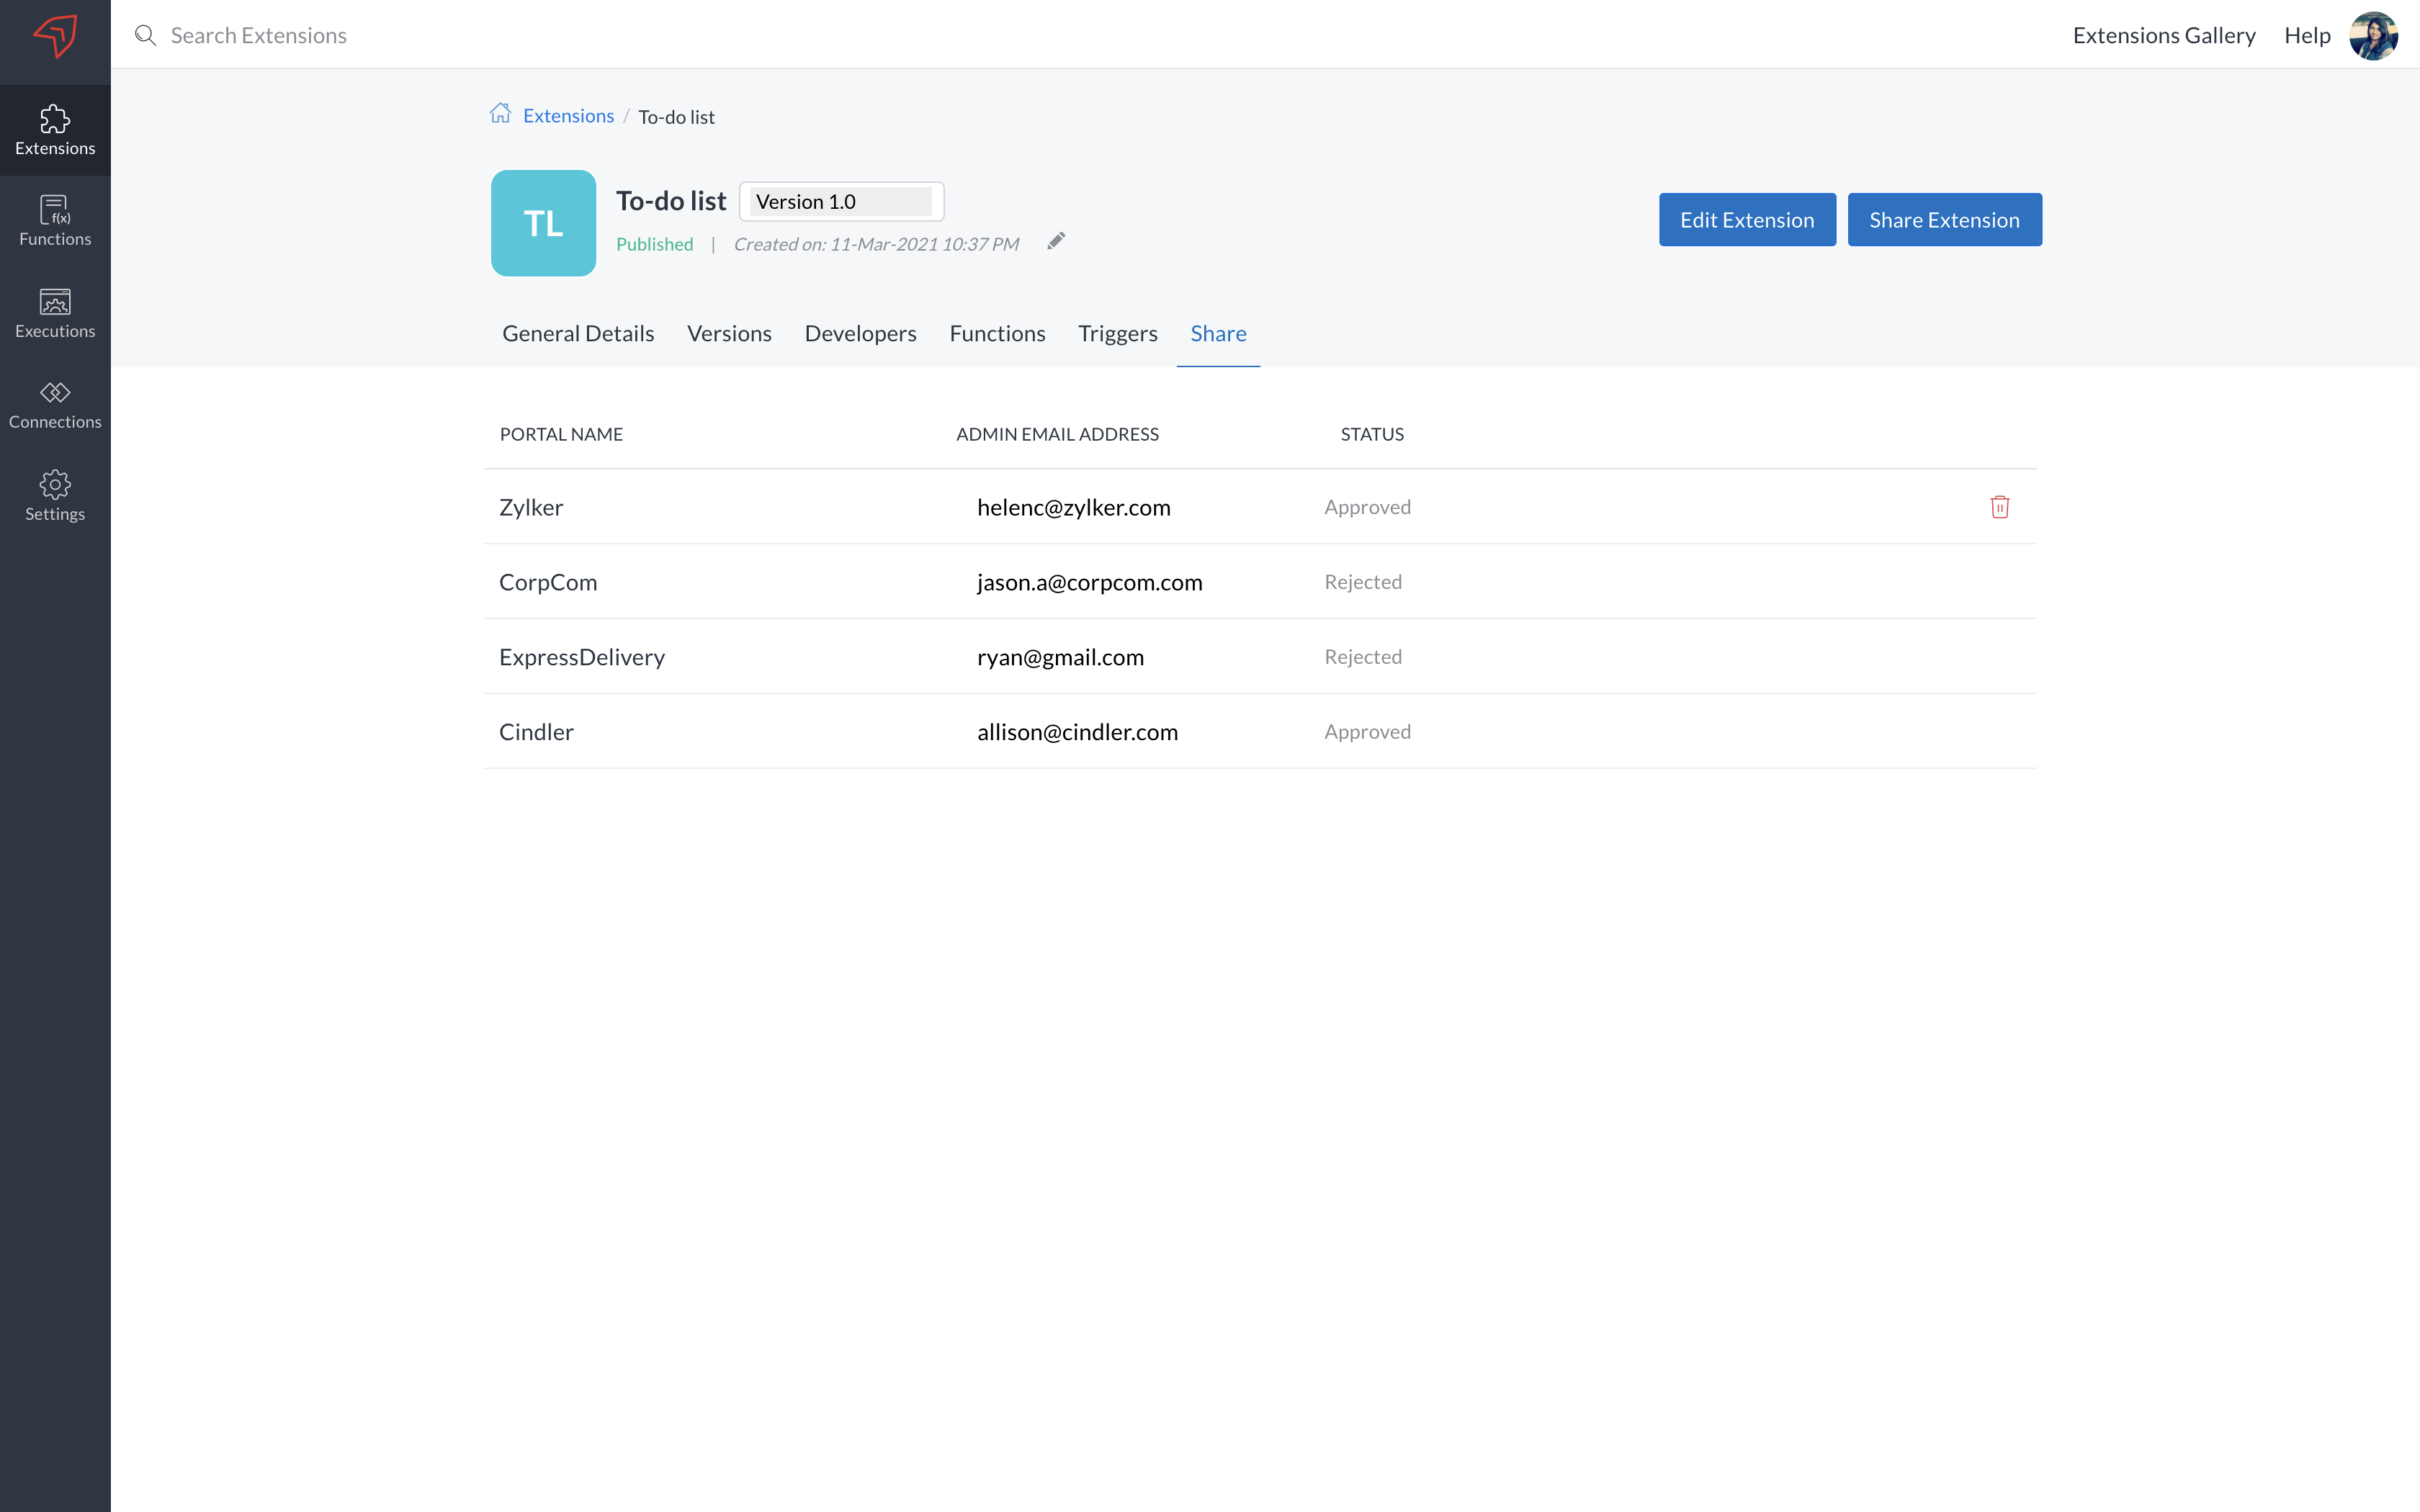Click the Extensions breadcrumb link
The image size is (2420, 1512).
[x=568, y=116]
